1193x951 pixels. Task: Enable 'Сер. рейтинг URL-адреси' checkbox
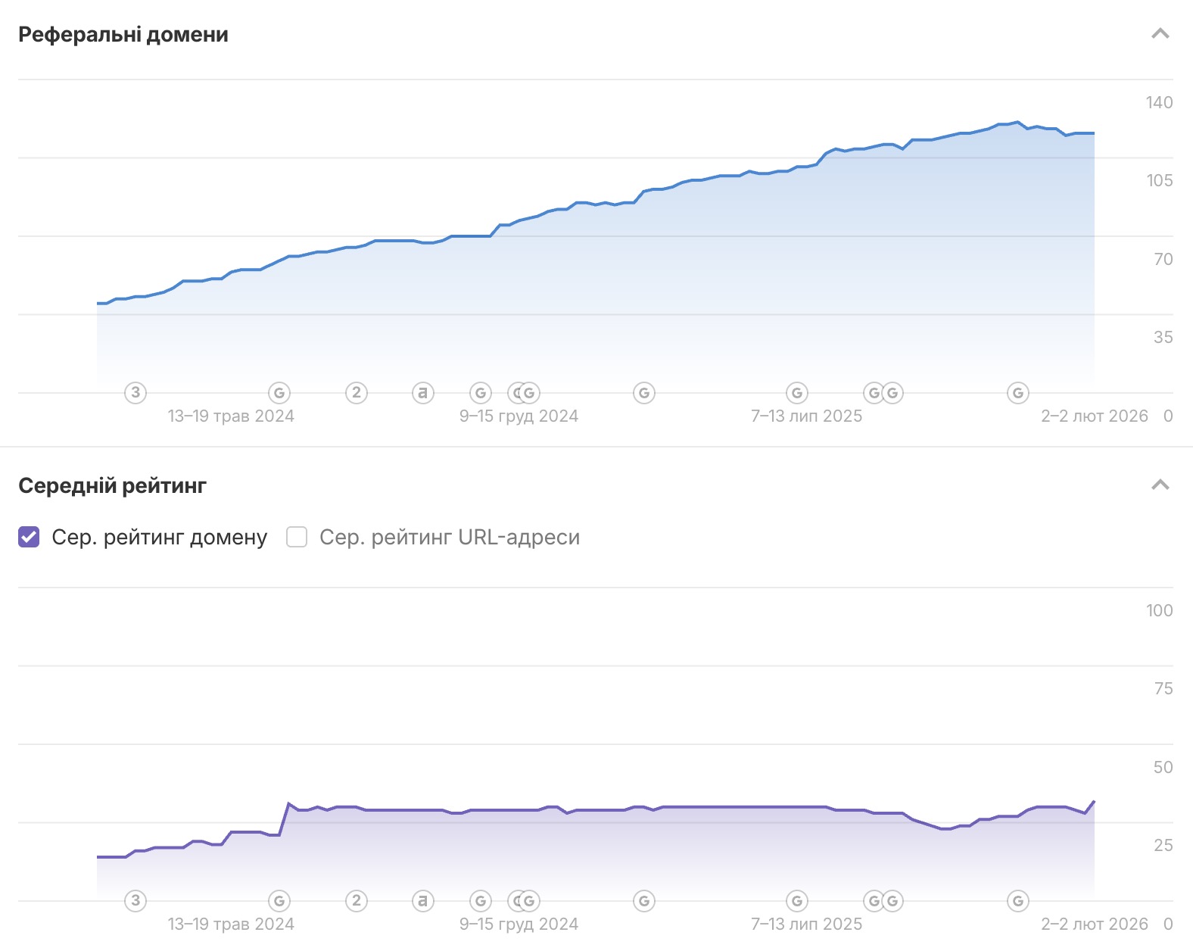pyautogui.click(x=297, y=537)
